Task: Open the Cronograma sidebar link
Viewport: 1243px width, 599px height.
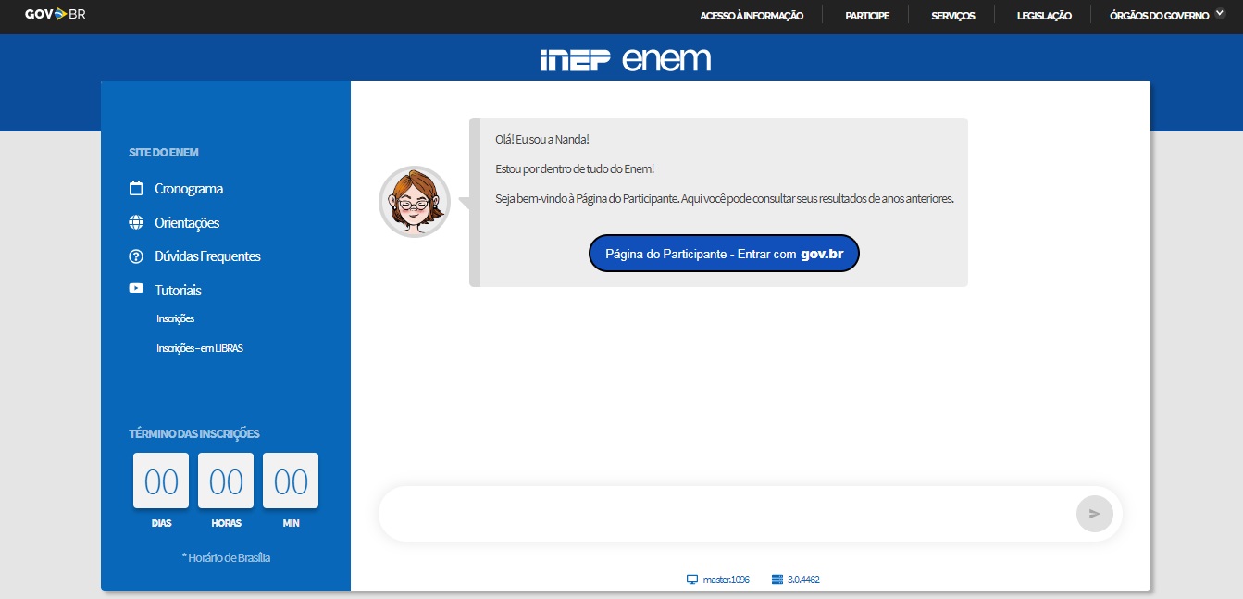Action: click(189, 189)
